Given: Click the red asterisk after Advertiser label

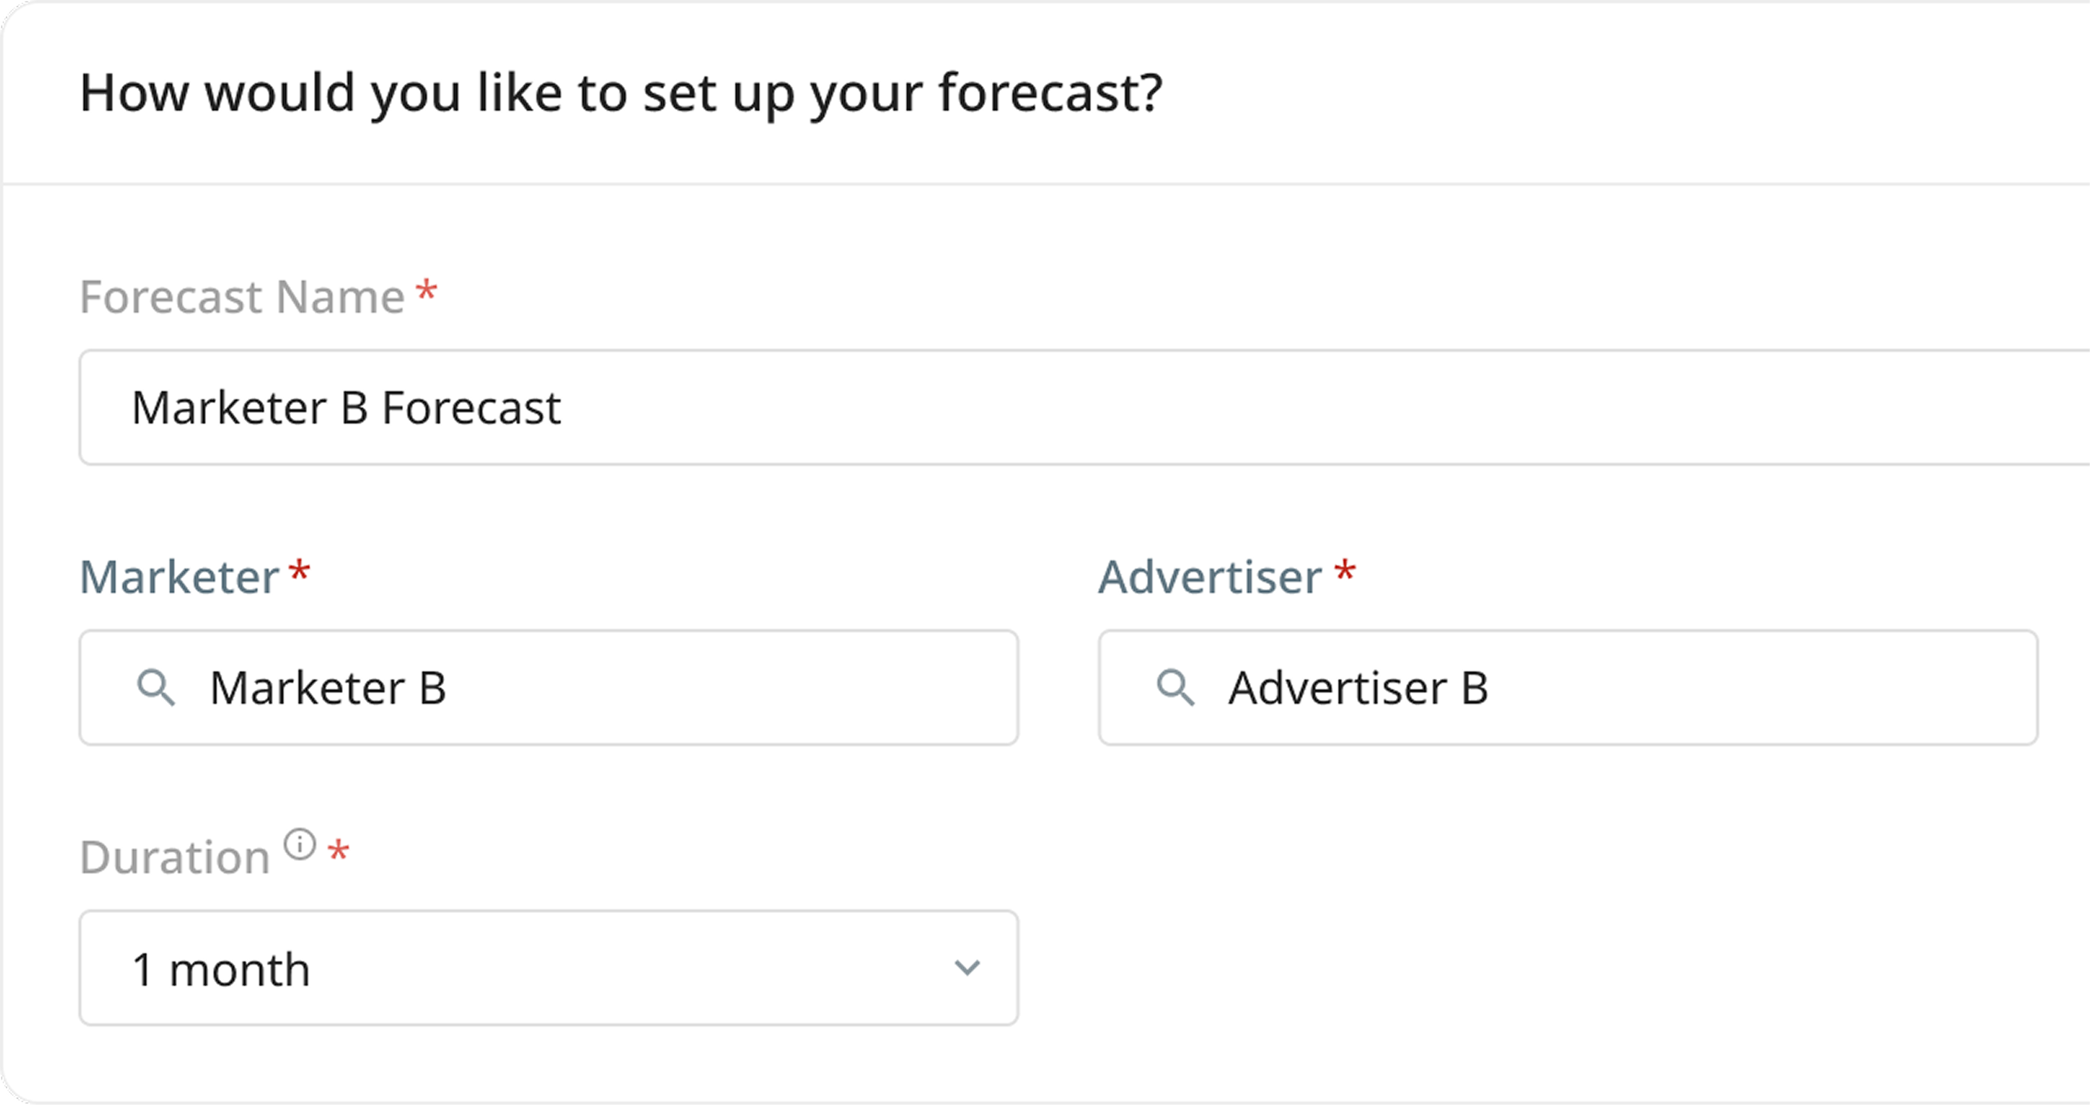Looking at the screenshot, I should pos(1345,571).
